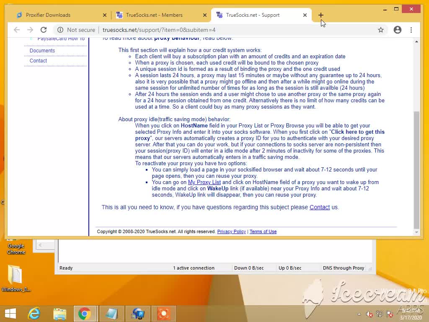Open the Privacy Policy footer link
Viewport: 429px width, 322px height.
(x=231, y=231)
